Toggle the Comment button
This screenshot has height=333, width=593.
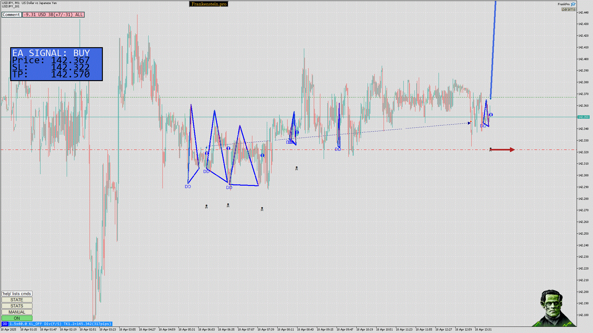coord(11,14)
